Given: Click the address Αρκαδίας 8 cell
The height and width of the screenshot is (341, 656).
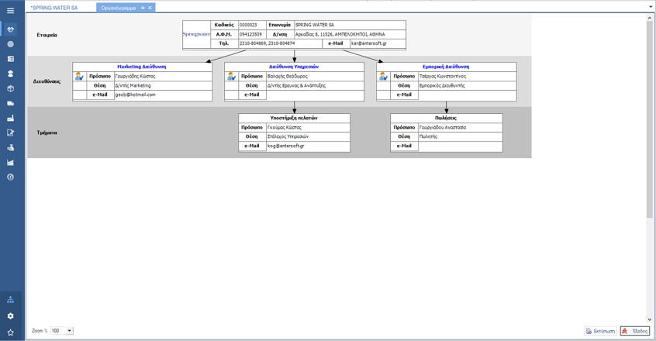Looking at the screenshot, I should pos(350,34).
